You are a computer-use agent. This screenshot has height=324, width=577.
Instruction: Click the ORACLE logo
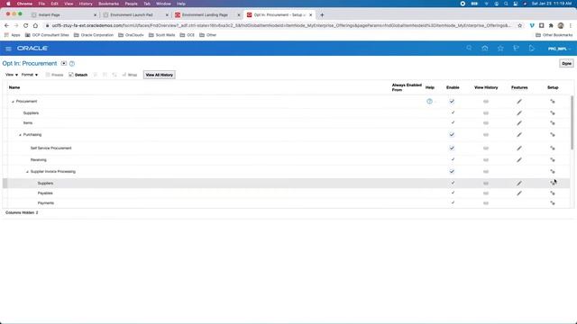click(32, 49)
